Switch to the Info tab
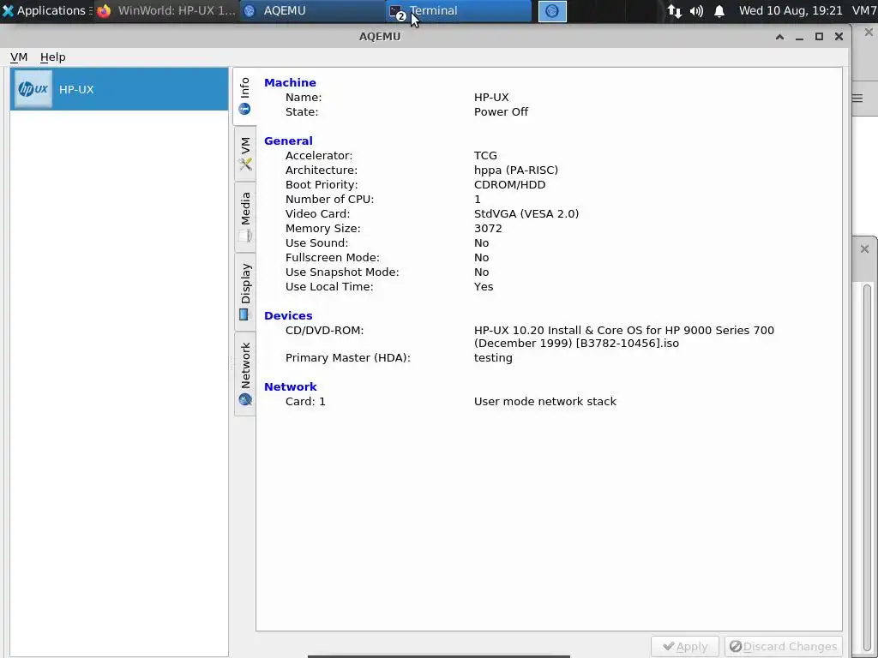878x658 pixels. click(244, 96)
